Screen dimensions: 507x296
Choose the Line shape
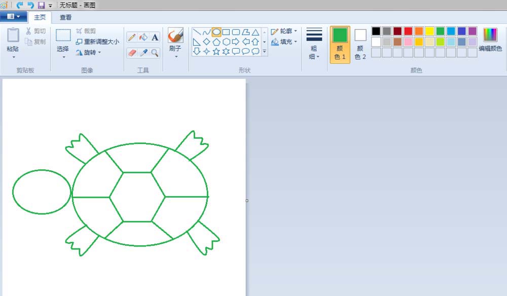(197, 32)
